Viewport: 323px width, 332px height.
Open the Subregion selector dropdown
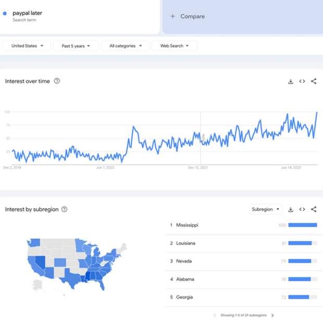coord(266,209)
